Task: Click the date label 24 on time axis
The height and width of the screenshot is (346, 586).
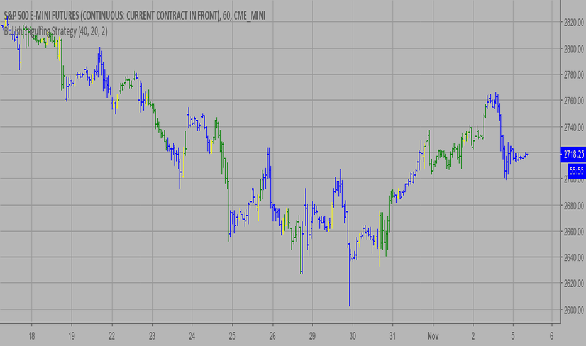Action: [192, 337]
